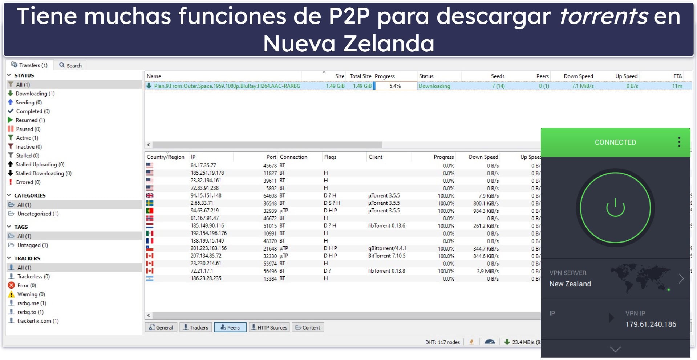697x360 pixels.
Task: Select All (1) under CATEGORIES
Action: [74, 204]
